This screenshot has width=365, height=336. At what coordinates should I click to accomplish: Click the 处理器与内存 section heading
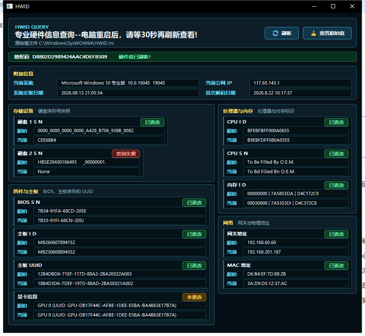(238, 111)
